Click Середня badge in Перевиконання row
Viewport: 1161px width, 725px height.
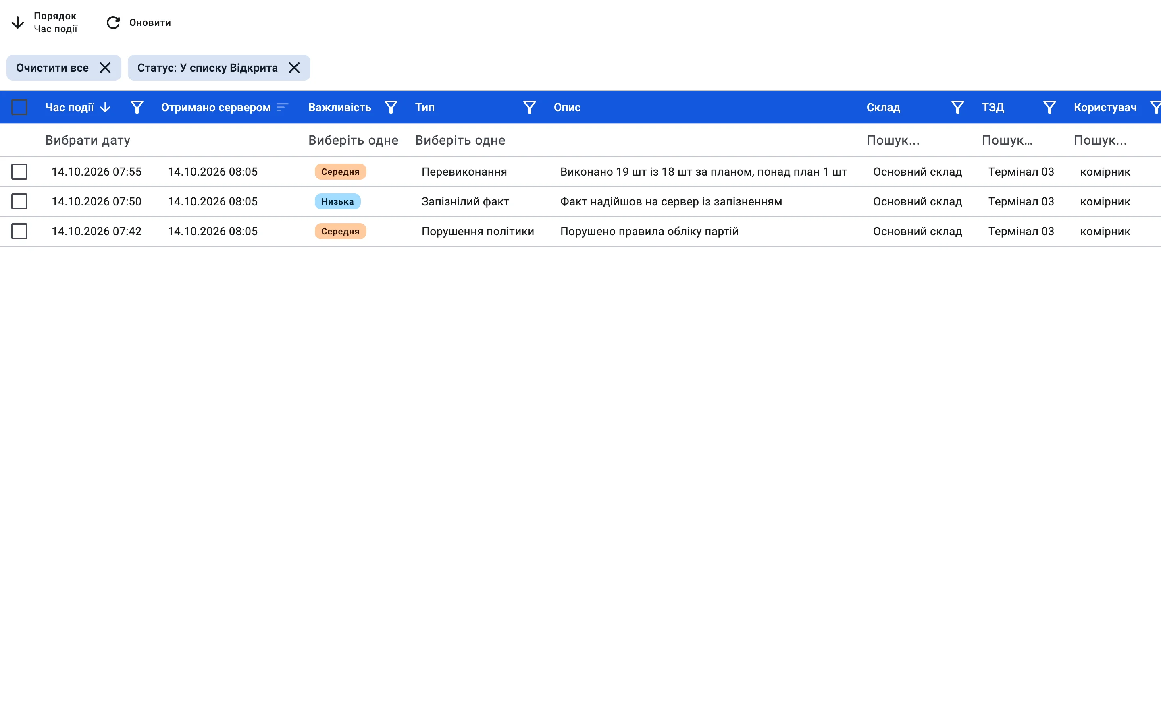pos(340,172)
